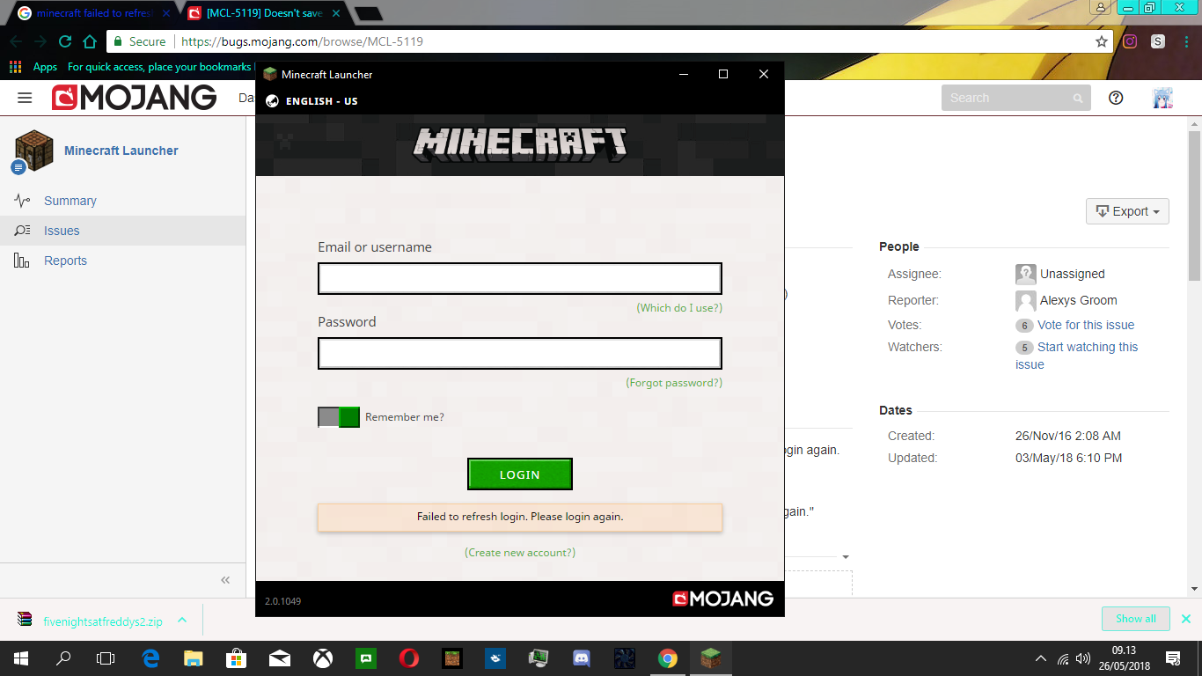Click the reporter name Alexys Groom
Image resolution: width=1202 pixels, height=676 pixels.
1079,300
